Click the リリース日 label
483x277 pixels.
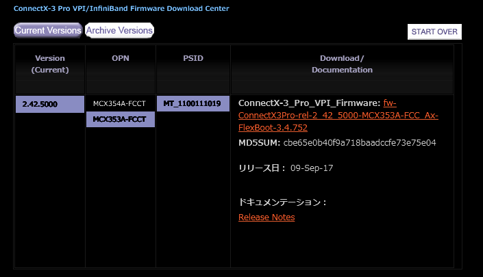coord(262,168)
